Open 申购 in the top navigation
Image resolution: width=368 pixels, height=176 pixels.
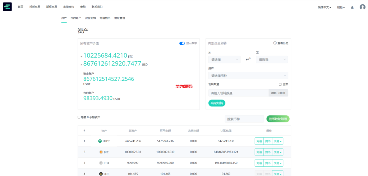[83, 7]
